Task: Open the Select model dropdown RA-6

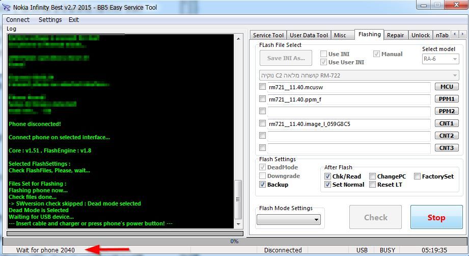Action: pos(440,59)
